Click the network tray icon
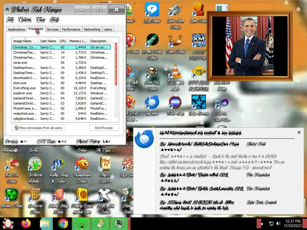307x230 pixels. click(271, 223)
